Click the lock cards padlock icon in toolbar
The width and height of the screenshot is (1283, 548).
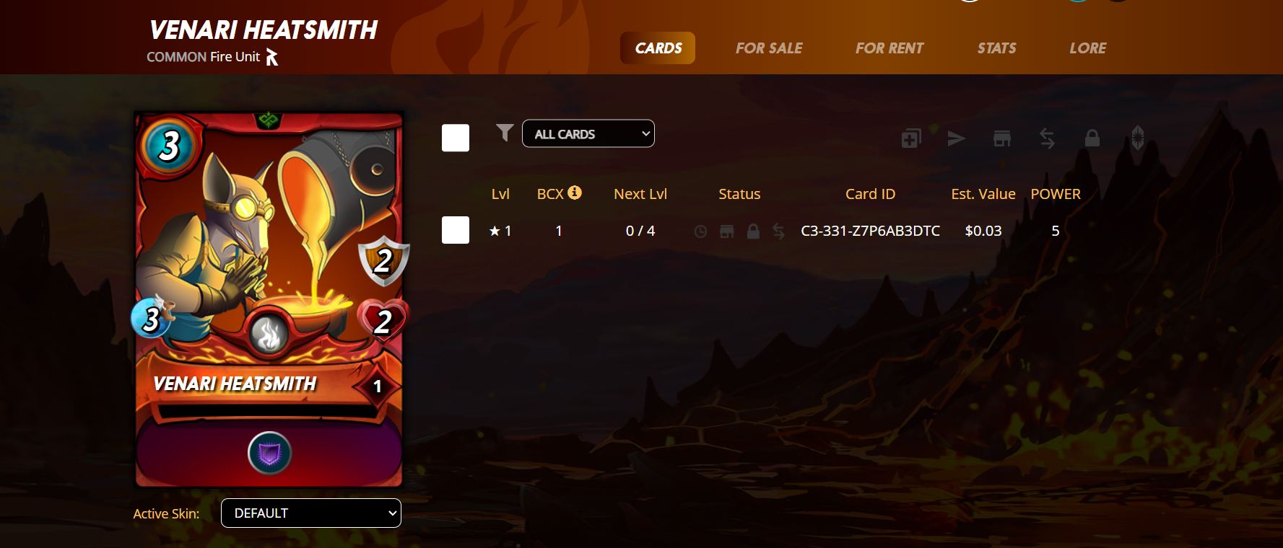[x=1092, y=138]
